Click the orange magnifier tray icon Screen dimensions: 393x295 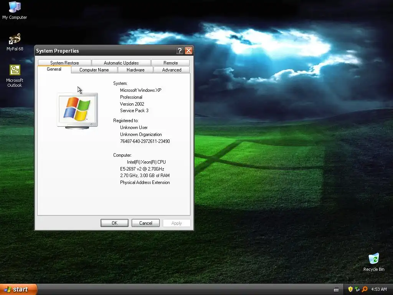[365, 289]
